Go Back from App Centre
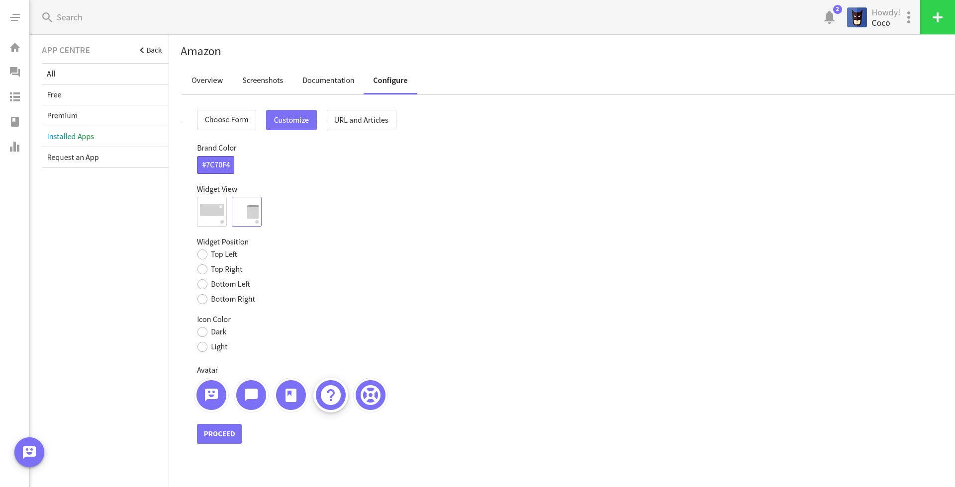Screen dimensions: 955x487 pyautogui.click(x=151, y=50)
